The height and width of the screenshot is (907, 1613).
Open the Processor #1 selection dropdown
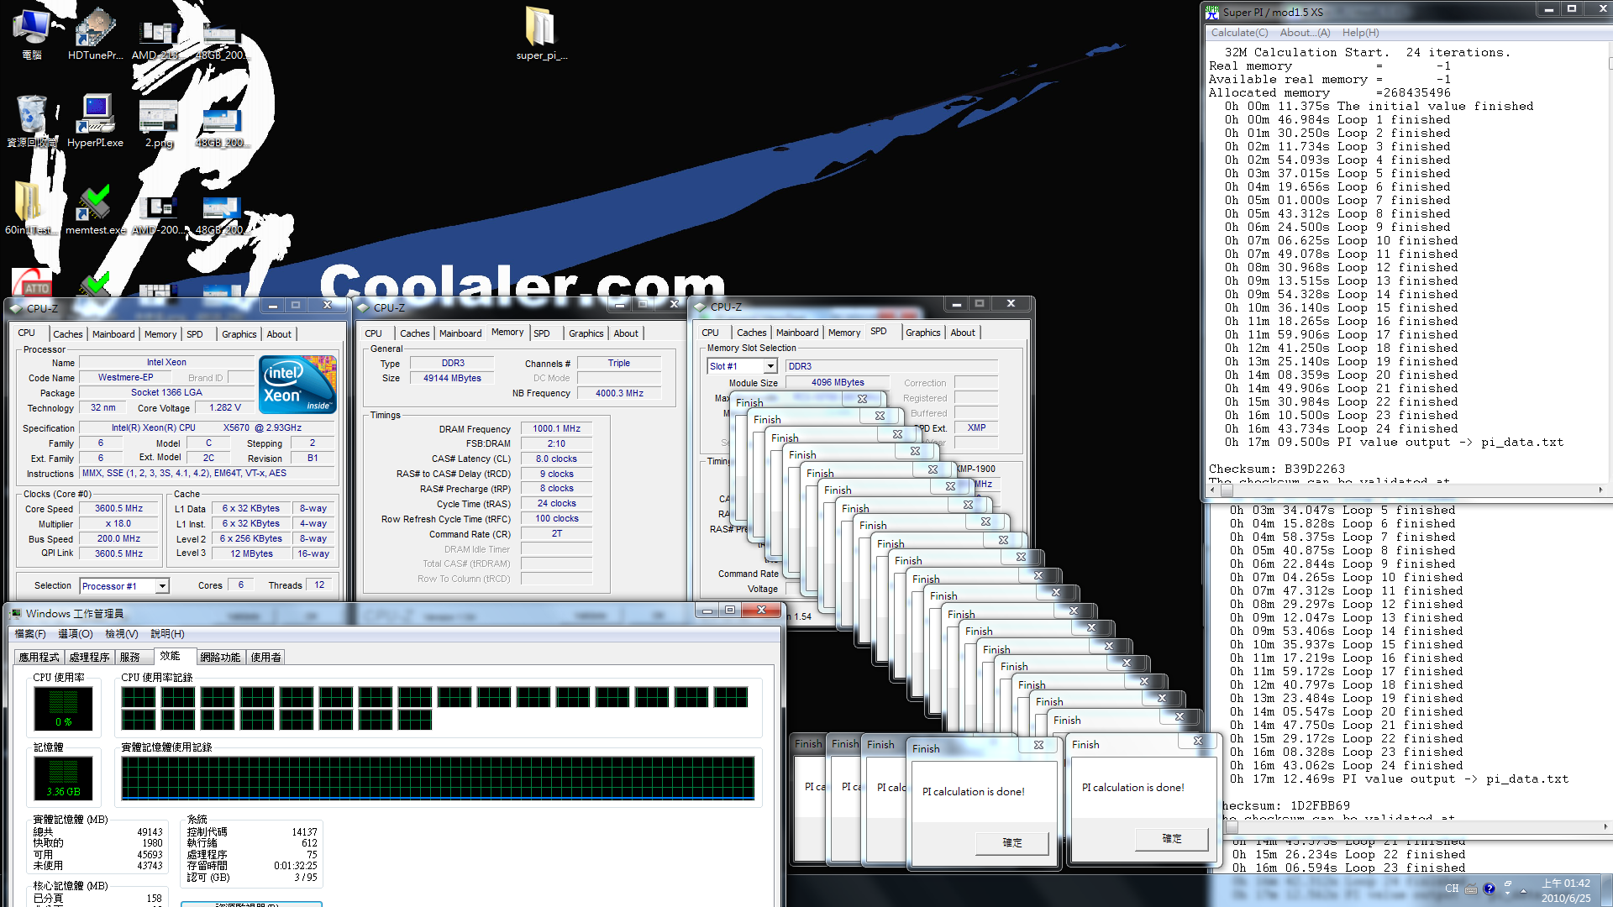(162, 586)
